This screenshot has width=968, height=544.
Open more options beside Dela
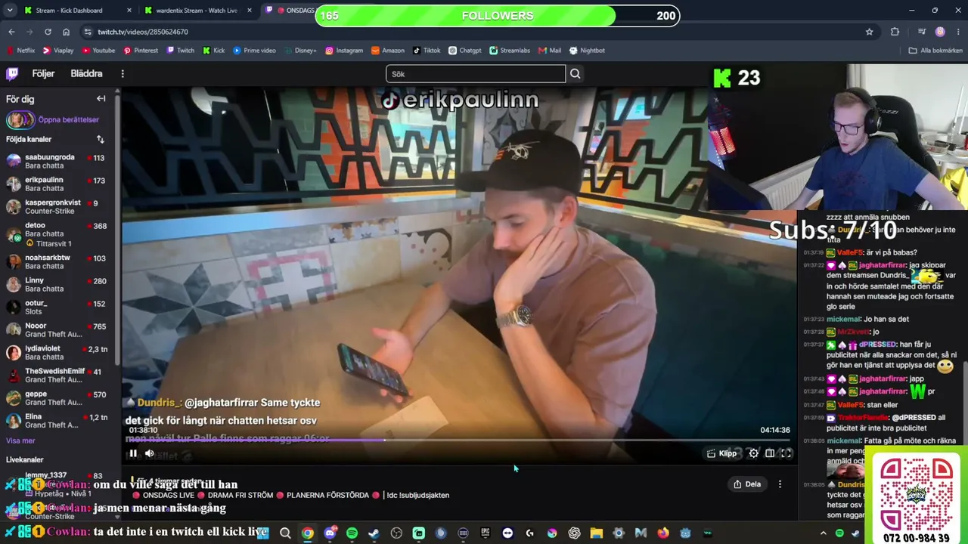coord(780,484)
